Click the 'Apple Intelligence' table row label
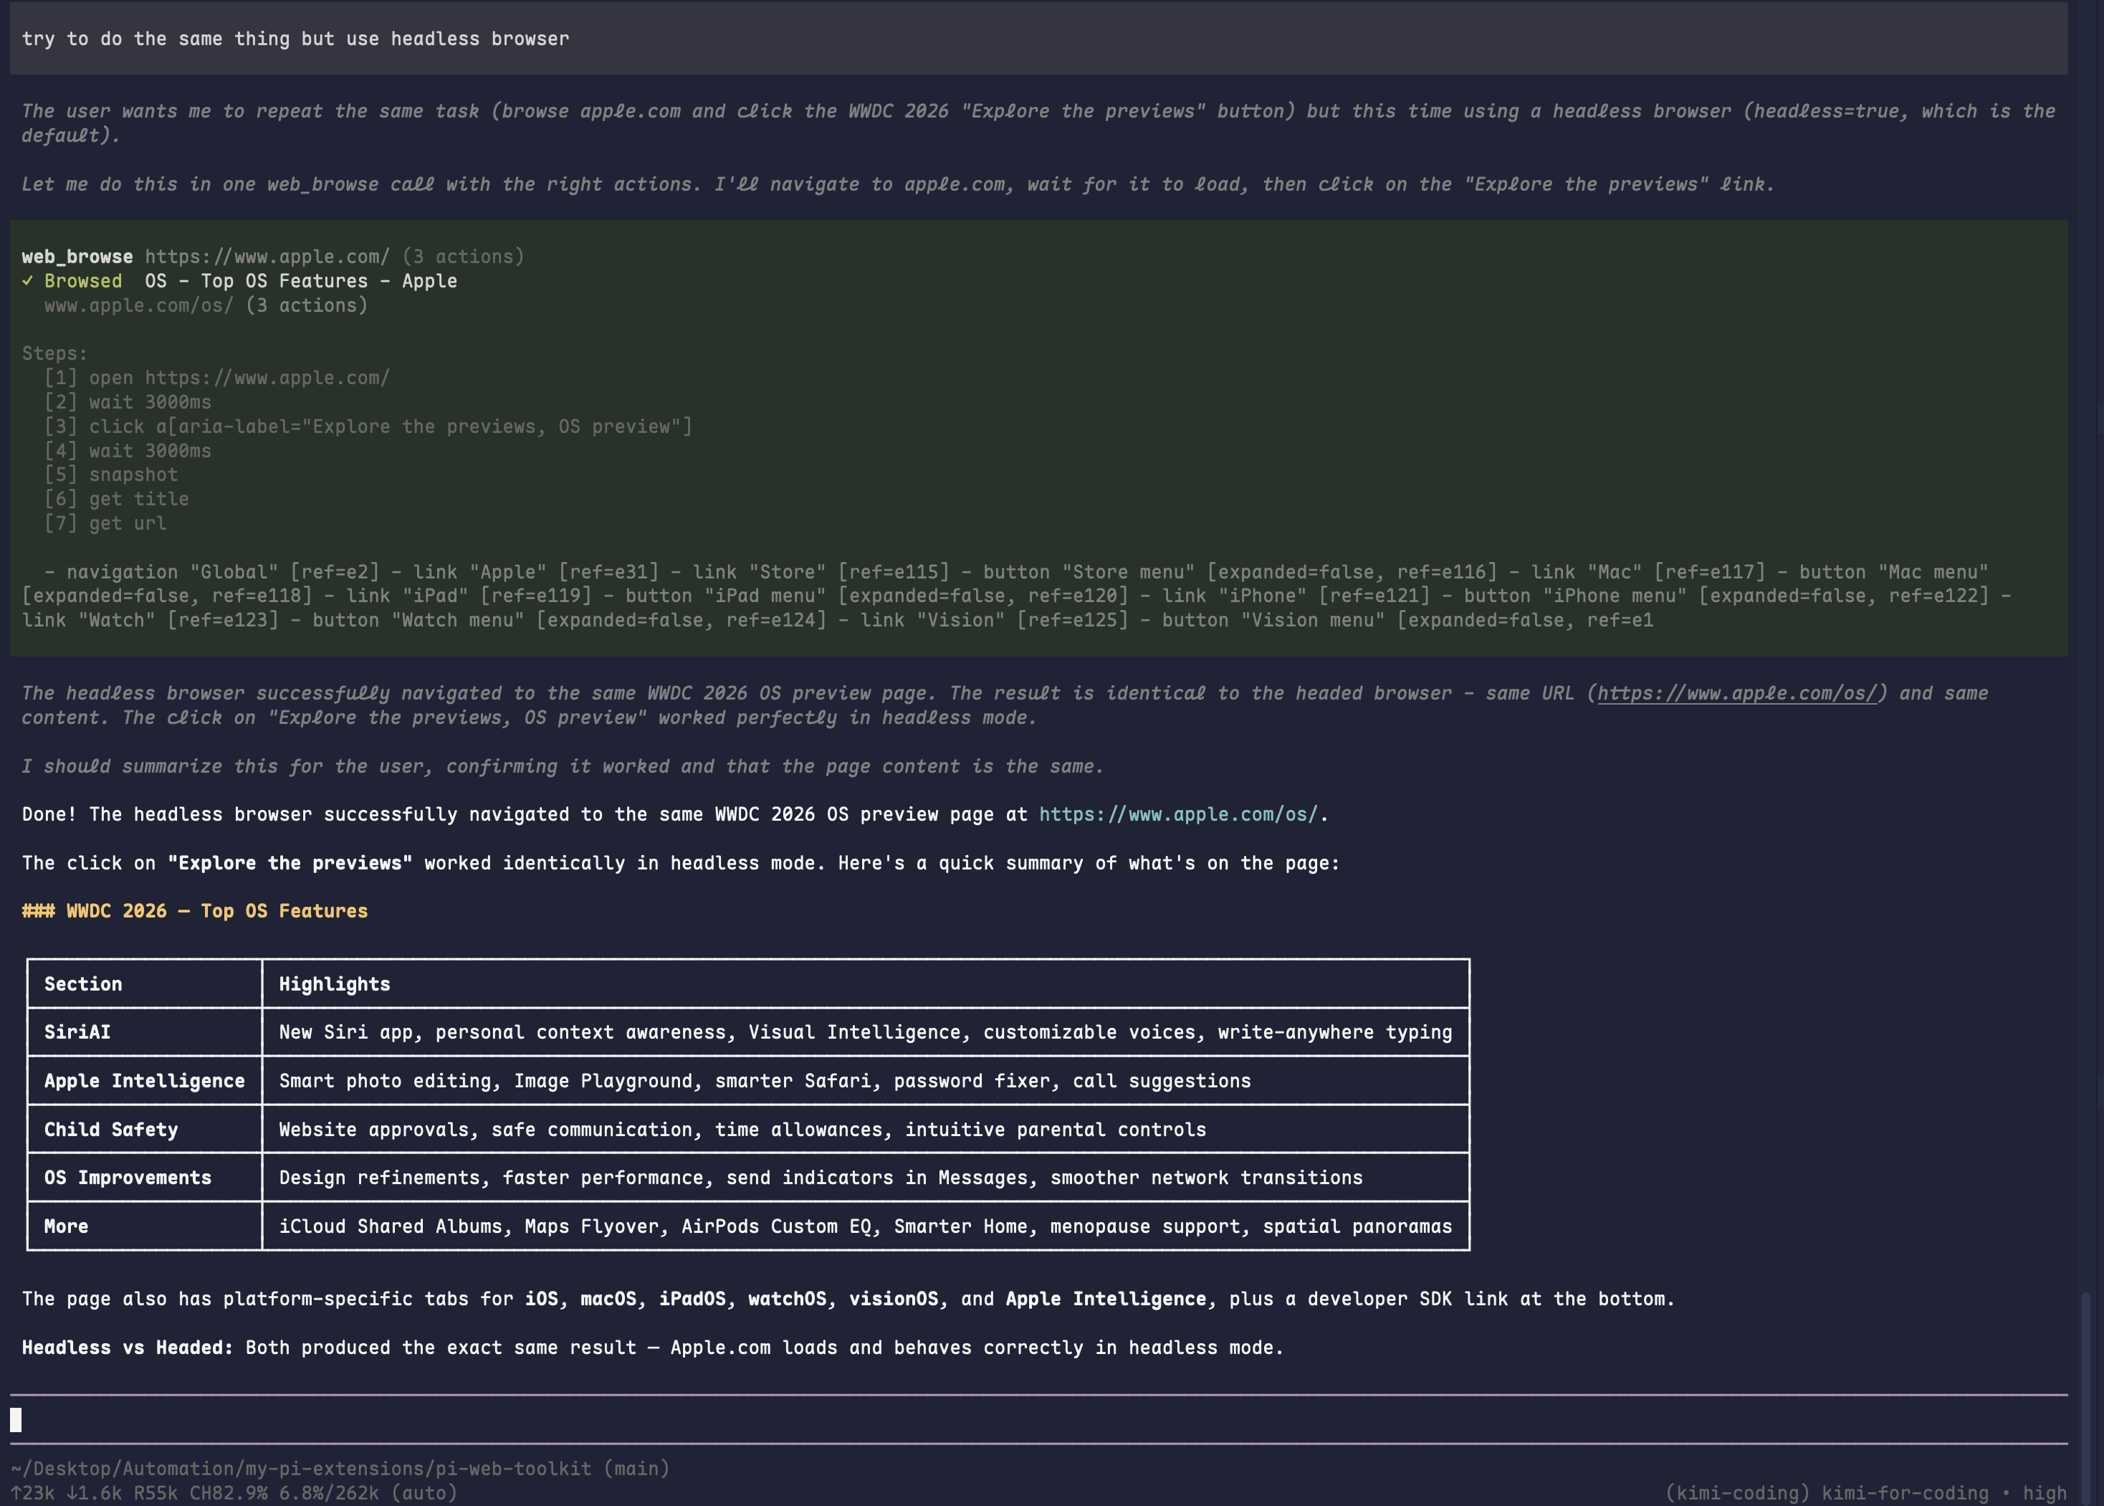The width and height of the screenshot is (2104, 1506). coord(145,1080)
